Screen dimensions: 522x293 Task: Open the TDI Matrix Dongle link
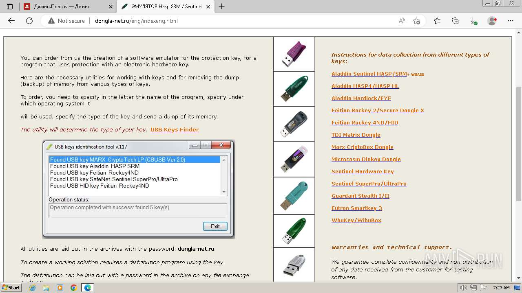coord(356,135)
